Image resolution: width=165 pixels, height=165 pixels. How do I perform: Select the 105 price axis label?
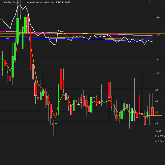point(157,73)
